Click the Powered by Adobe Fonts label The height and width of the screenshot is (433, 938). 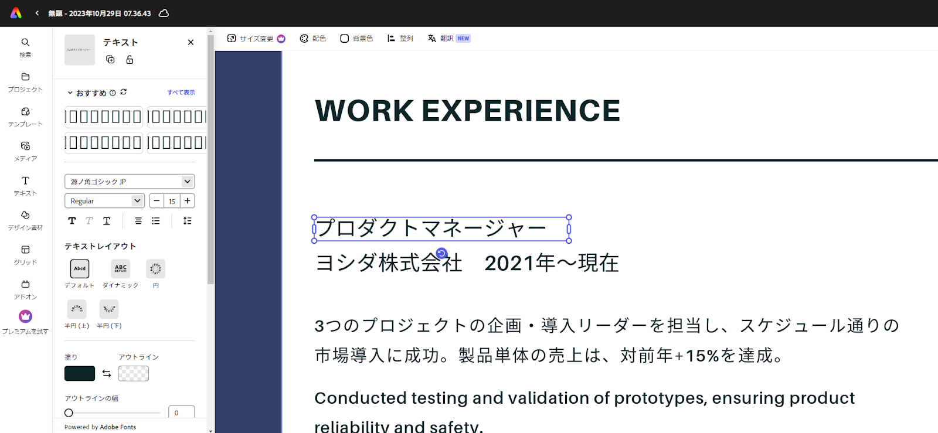coord(100,427)
